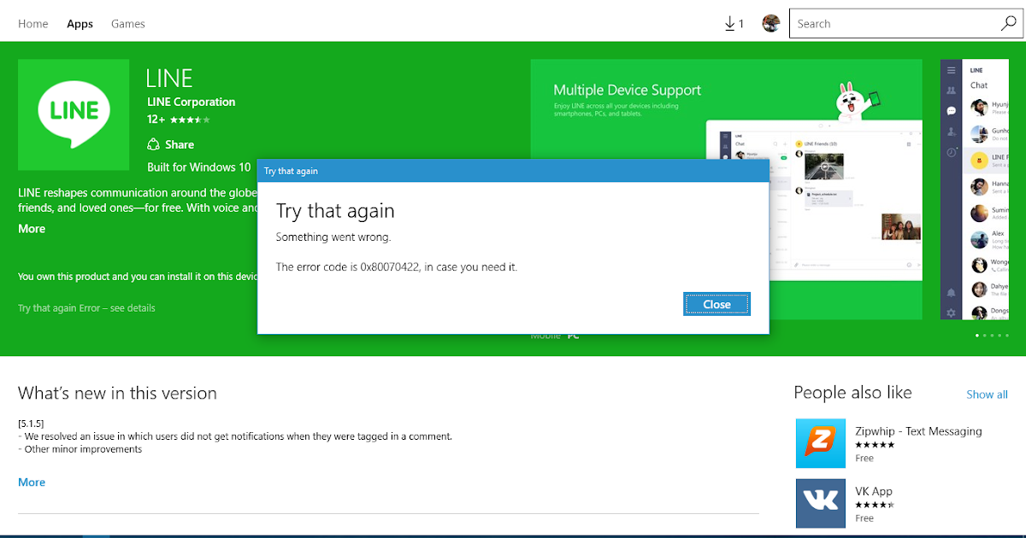This screenshot has width=1026, height=538.
Task: Click Show all under People also like
Action: 987,394
